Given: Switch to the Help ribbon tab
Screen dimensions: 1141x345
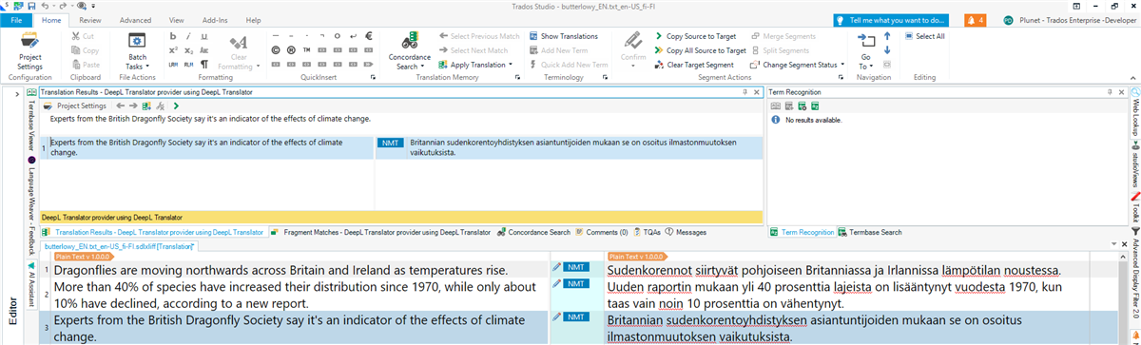Looking at the screenshot, I should click(254, 19).
